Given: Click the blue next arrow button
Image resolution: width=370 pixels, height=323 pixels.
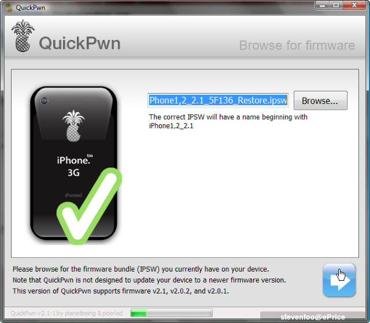Looking at the screenshot, I should click(x=339, y=280).
